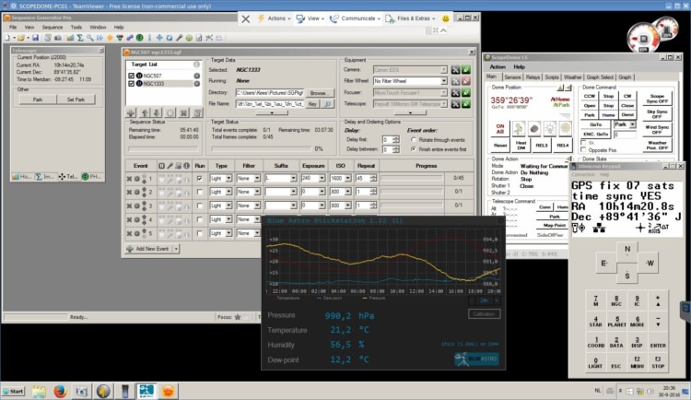
Task: Click the blue crosshair toolbar icon
Action: click(159, 38)
